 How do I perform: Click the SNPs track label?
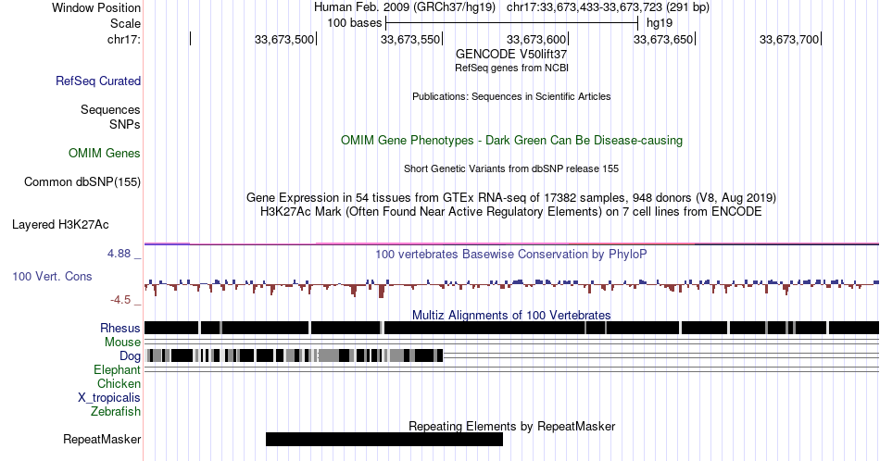coord(125,124)
